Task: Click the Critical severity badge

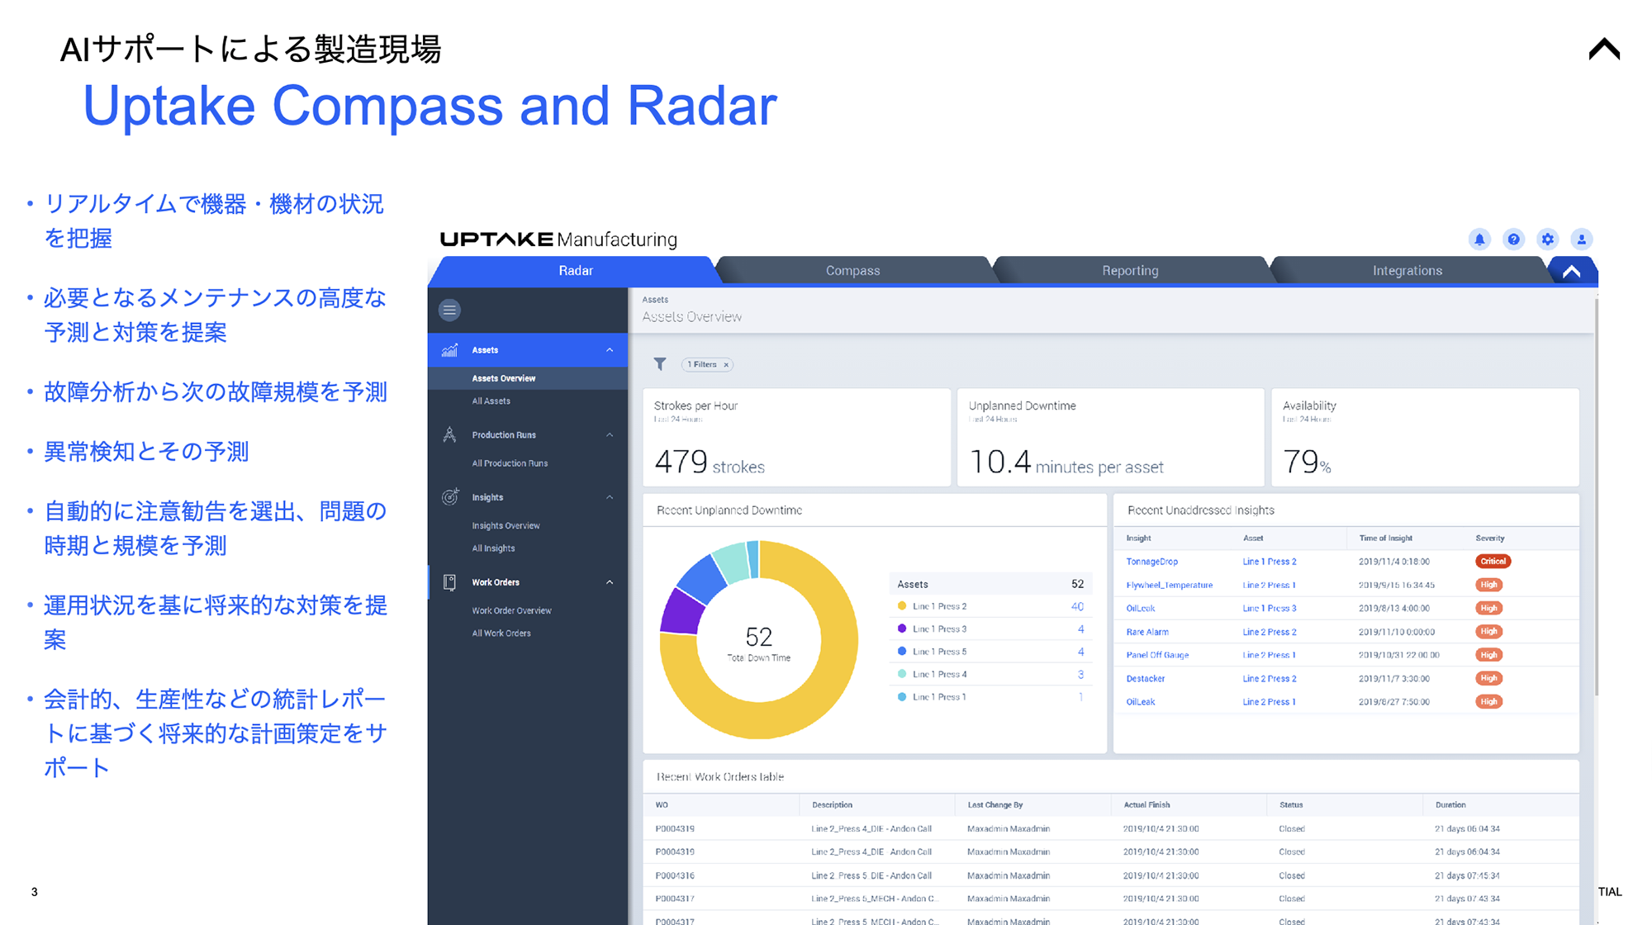Action: tap(1493, 562)
